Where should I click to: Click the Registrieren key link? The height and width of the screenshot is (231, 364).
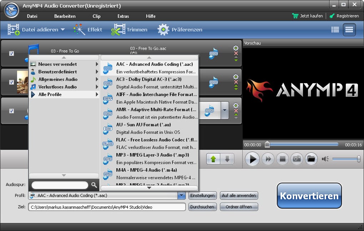pyautogui.click(x=344, y=16)
